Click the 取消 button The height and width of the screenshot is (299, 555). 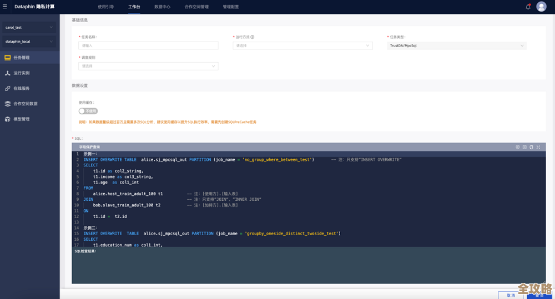pyautogui.click(x=511, y=295)
